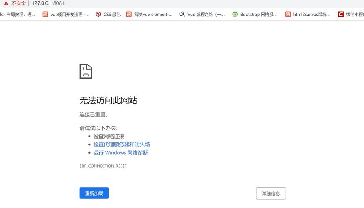
Task: Click the 请试试以下办法 text line
Action: point(99,128)
